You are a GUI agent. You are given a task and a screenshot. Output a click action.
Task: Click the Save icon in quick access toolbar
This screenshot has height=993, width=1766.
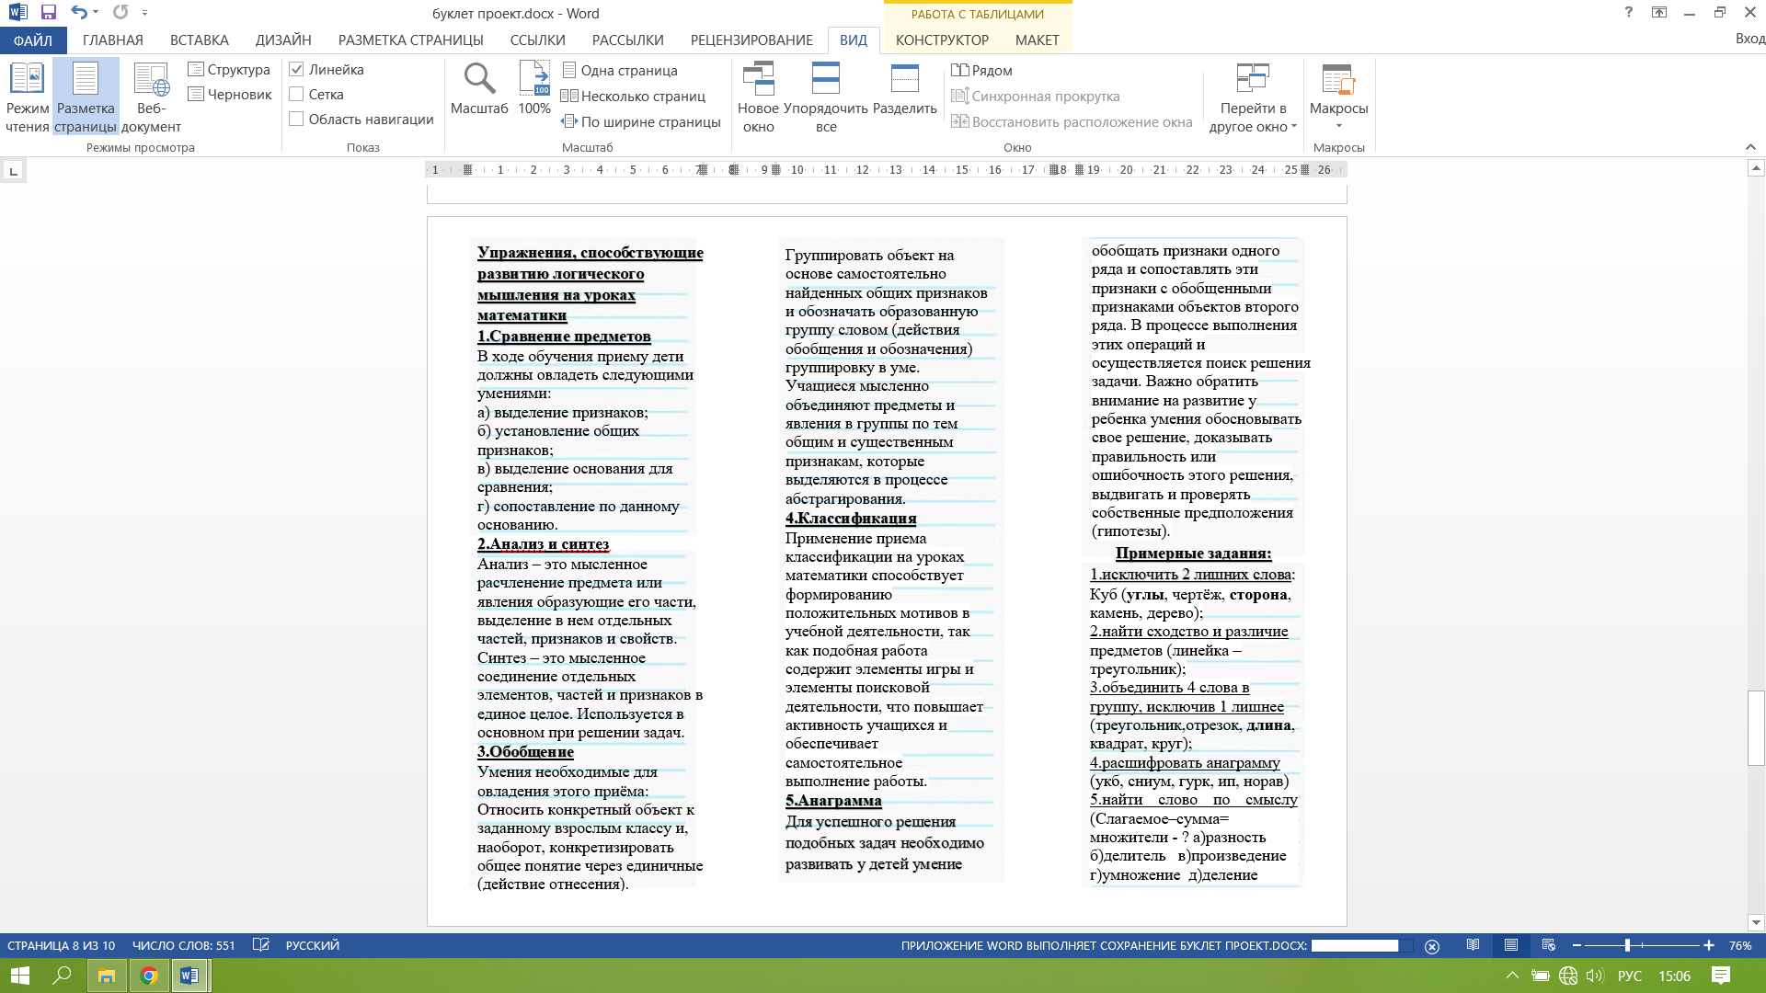click(x=49, y=13)
